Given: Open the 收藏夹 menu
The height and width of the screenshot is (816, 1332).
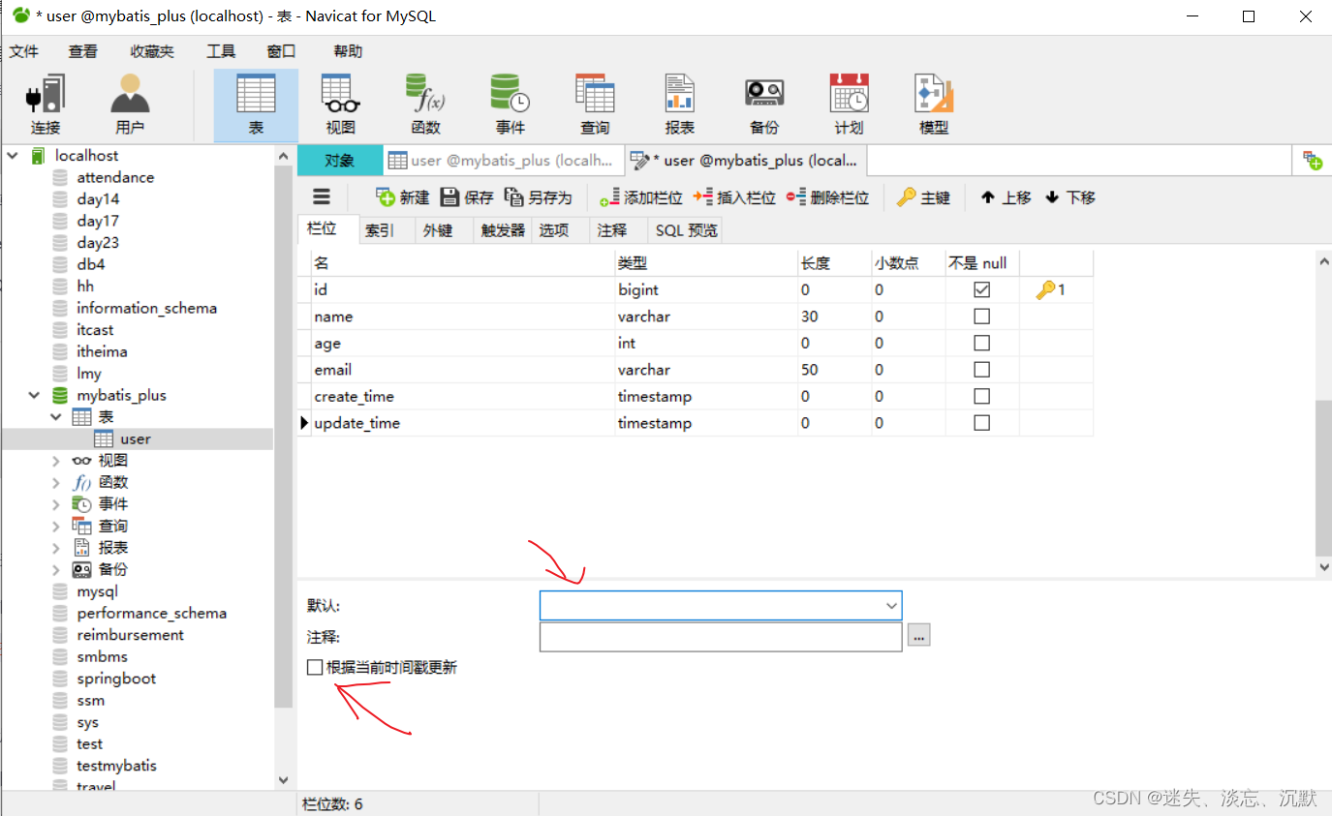Looking at the screenshot, I should pyautogui.click(x=152, y=51).
